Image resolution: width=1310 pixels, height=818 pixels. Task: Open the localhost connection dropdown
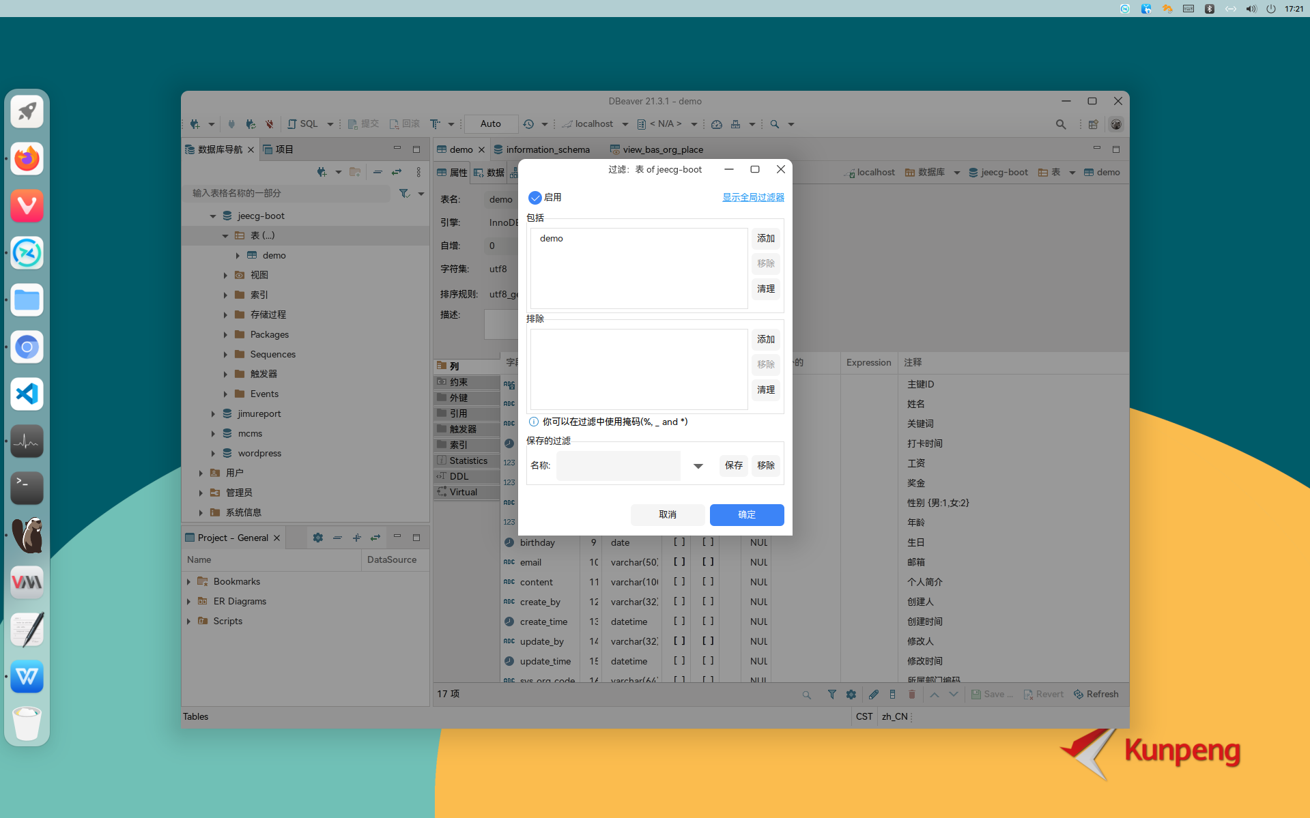coord(625,123)
